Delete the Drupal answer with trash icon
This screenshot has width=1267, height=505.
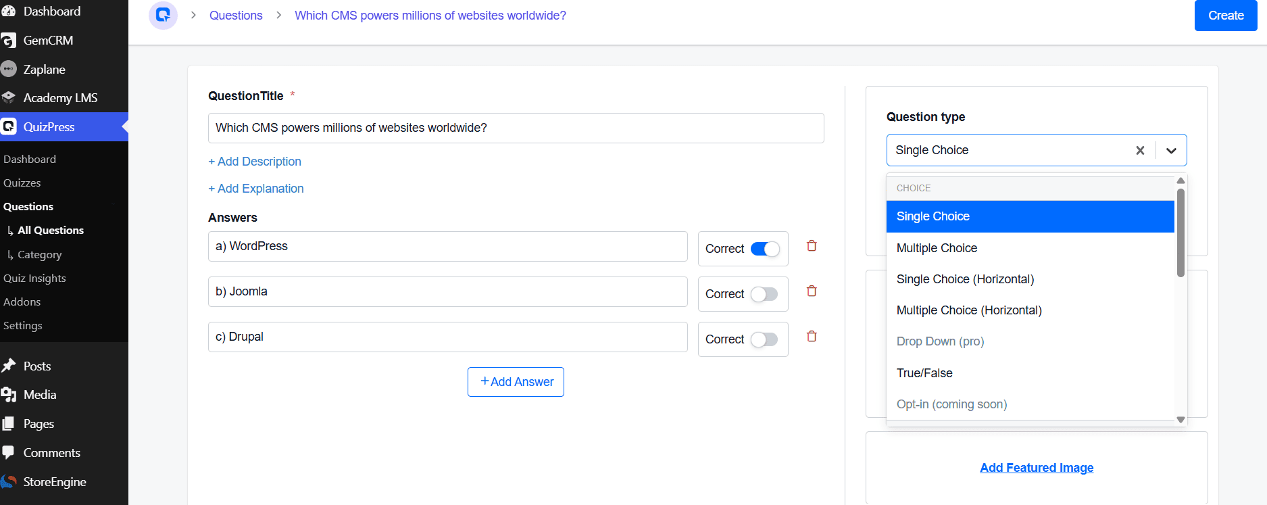coord(812,336)
